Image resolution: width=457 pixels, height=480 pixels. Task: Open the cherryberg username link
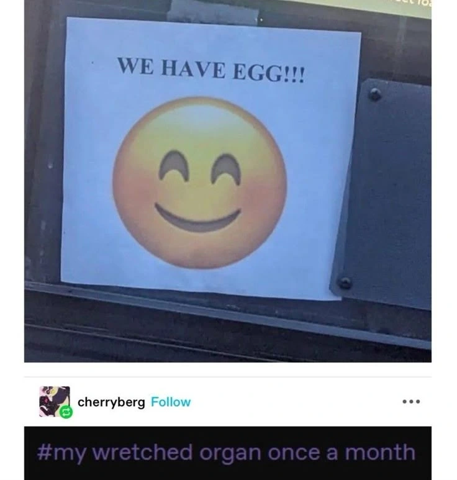(x=111, y=402)
